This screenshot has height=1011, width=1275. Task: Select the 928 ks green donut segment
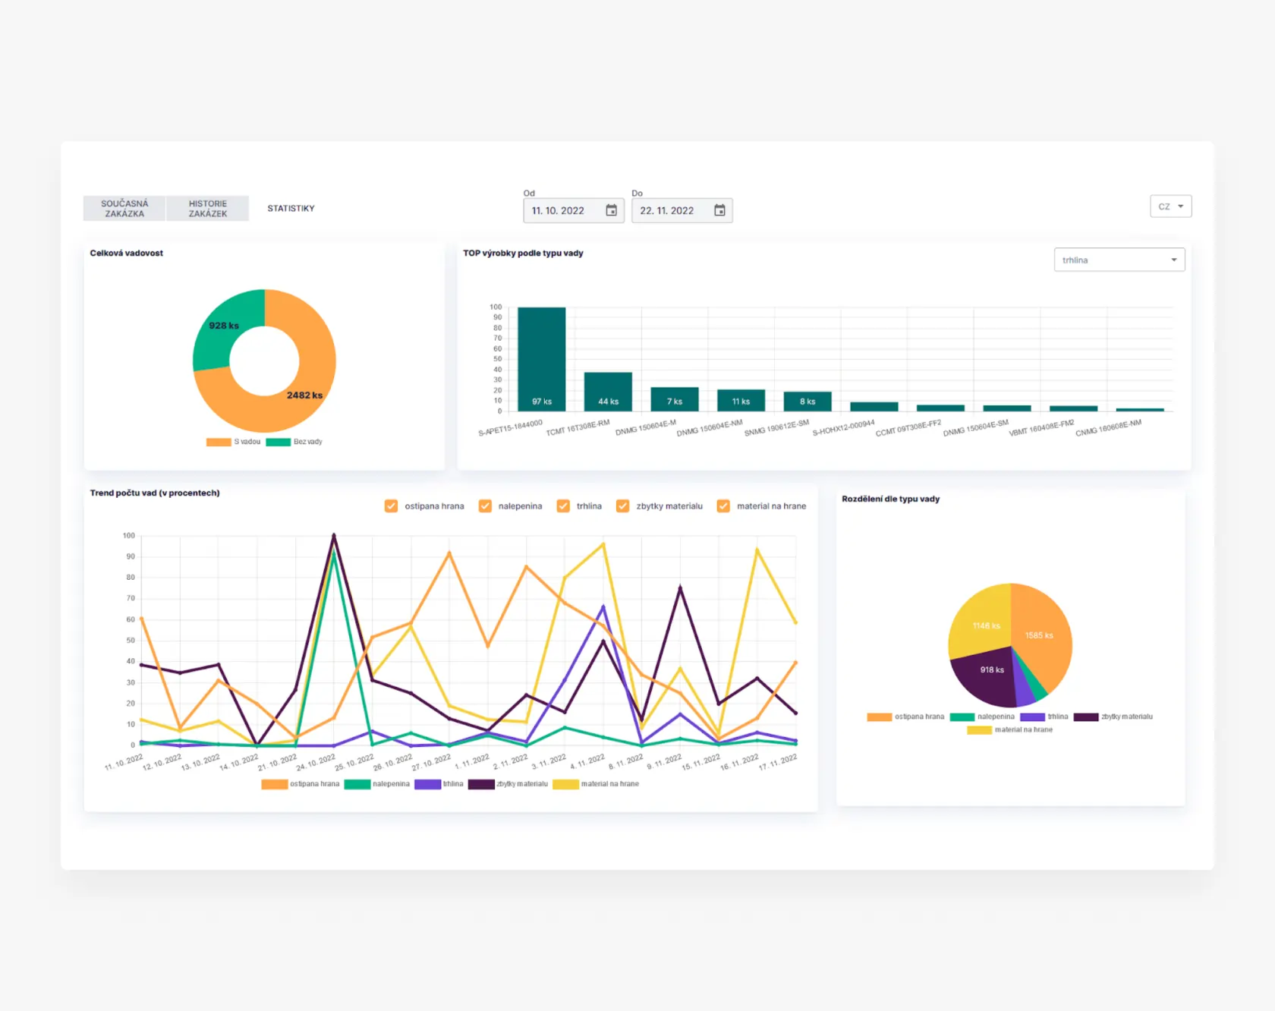pyautogui.click(x=222, y=325)
